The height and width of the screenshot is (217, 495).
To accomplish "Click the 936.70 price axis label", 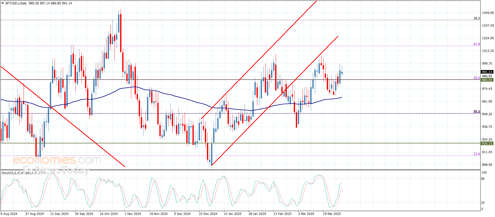I will coord(487,127).
